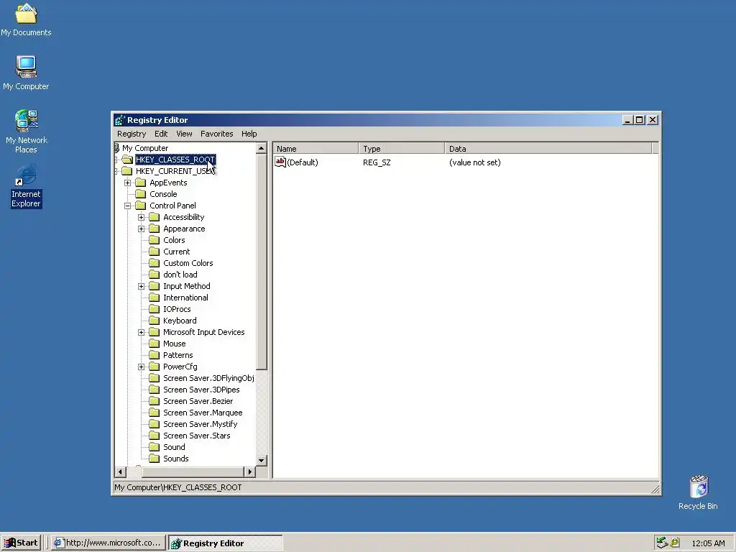Click the HKEY_CURRENT_USER folder icon
Image resolution: width=736 pixels, height=552 pixels.
click(x=127, y=171)
